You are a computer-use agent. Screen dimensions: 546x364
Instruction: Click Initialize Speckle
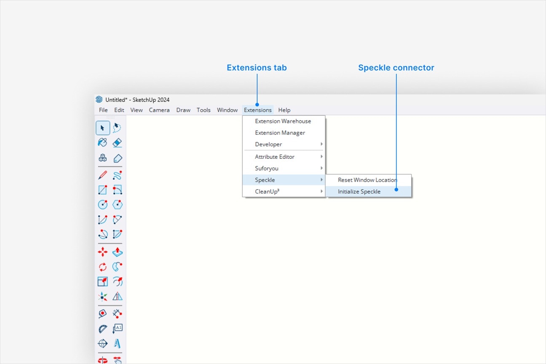click(368, 191)
